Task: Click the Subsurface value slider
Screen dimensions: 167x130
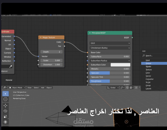Action: 110,57
